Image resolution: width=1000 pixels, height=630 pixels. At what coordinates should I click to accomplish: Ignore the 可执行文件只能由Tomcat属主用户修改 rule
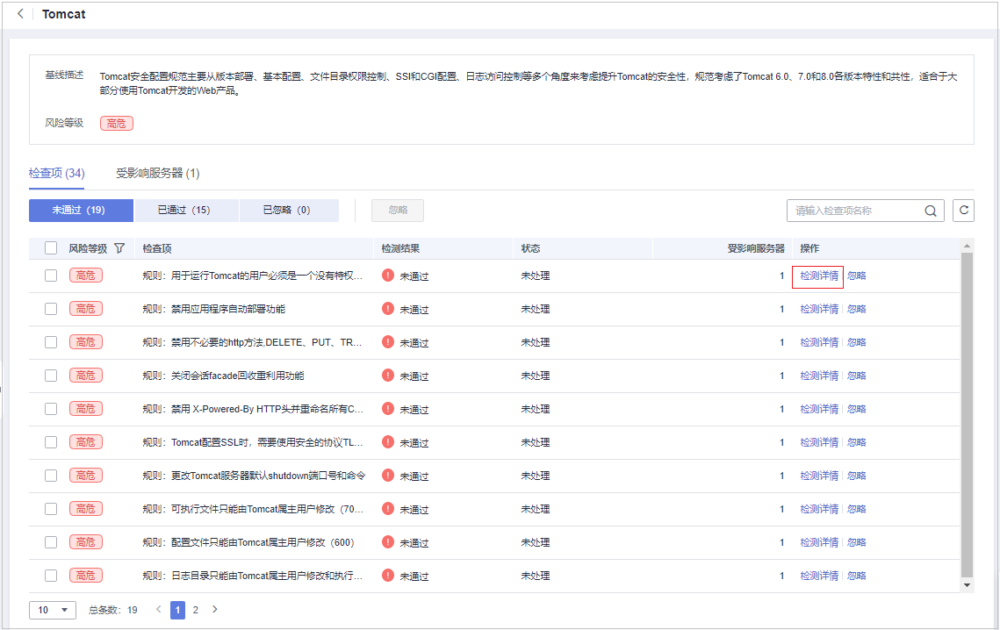[857, 509]
